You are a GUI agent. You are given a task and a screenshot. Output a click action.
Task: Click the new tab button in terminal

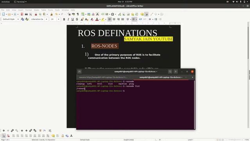pyautogui.click(x=79, y=71)
